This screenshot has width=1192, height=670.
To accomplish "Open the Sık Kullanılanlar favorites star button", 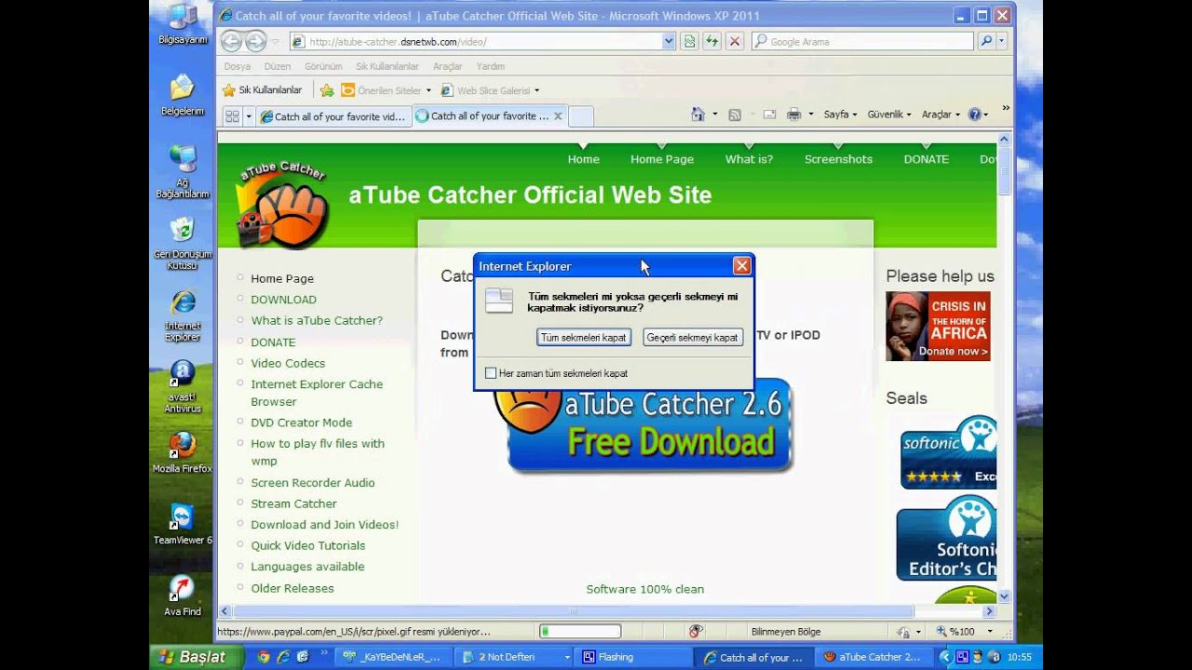I will (x=263, y=90).
